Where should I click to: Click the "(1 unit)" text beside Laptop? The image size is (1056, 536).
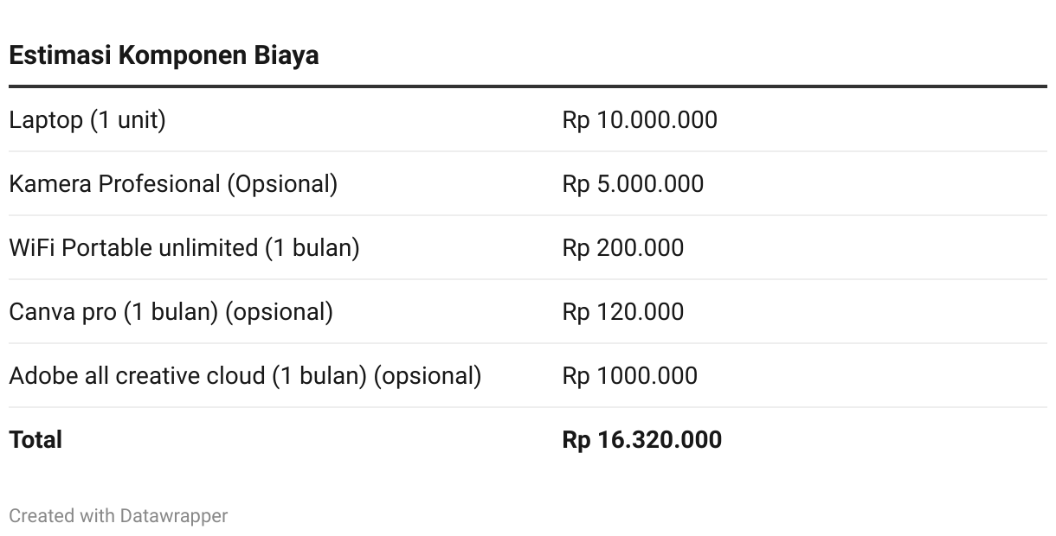[x=128, y=120]
